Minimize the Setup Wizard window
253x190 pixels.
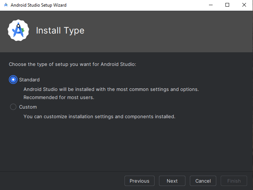(x=210, y=5)
